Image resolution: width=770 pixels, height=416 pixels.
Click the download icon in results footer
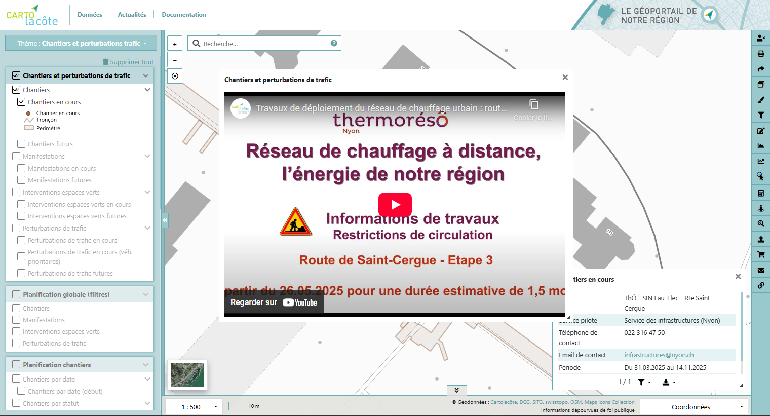pyautogui.click(x=669, y=382)
